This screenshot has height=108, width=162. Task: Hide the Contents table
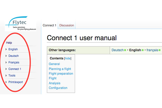coord(68,58)
